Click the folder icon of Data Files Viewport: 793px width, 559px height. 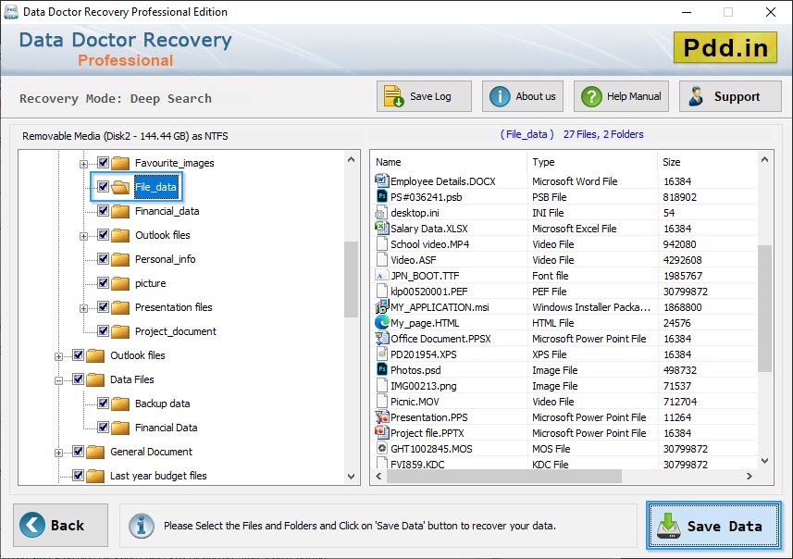[95, 379]
